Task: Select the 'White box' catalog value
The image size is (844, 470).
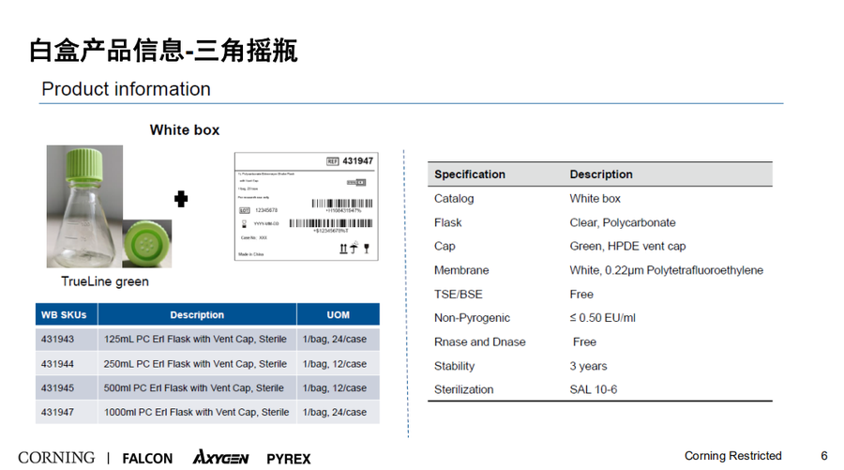Action: [x=595, y=199]
